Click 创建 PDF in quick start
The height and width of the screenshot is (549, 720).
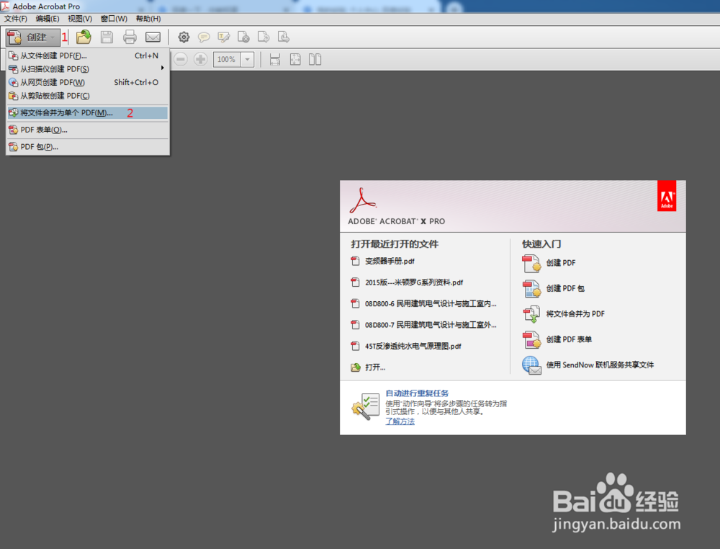[x=561, y=263]
